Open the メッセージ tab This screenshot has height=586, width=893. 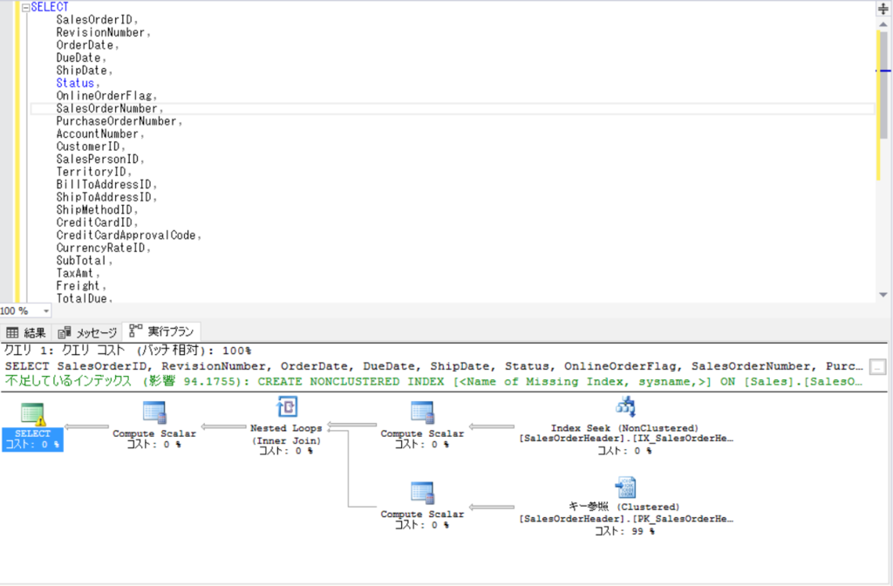88,332
